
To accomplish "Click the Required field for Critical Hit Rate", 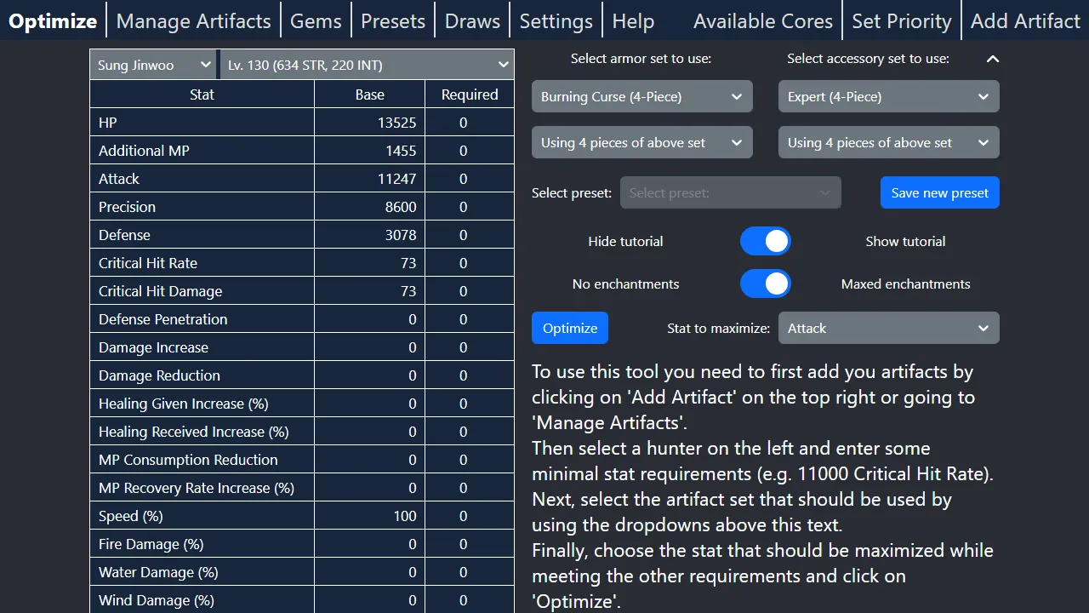I will tap(469, 262).
